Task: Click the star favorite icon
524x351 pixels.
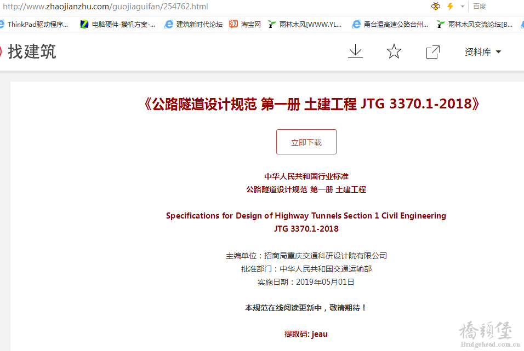Action: pyautogui.click(x=394, y=51)
